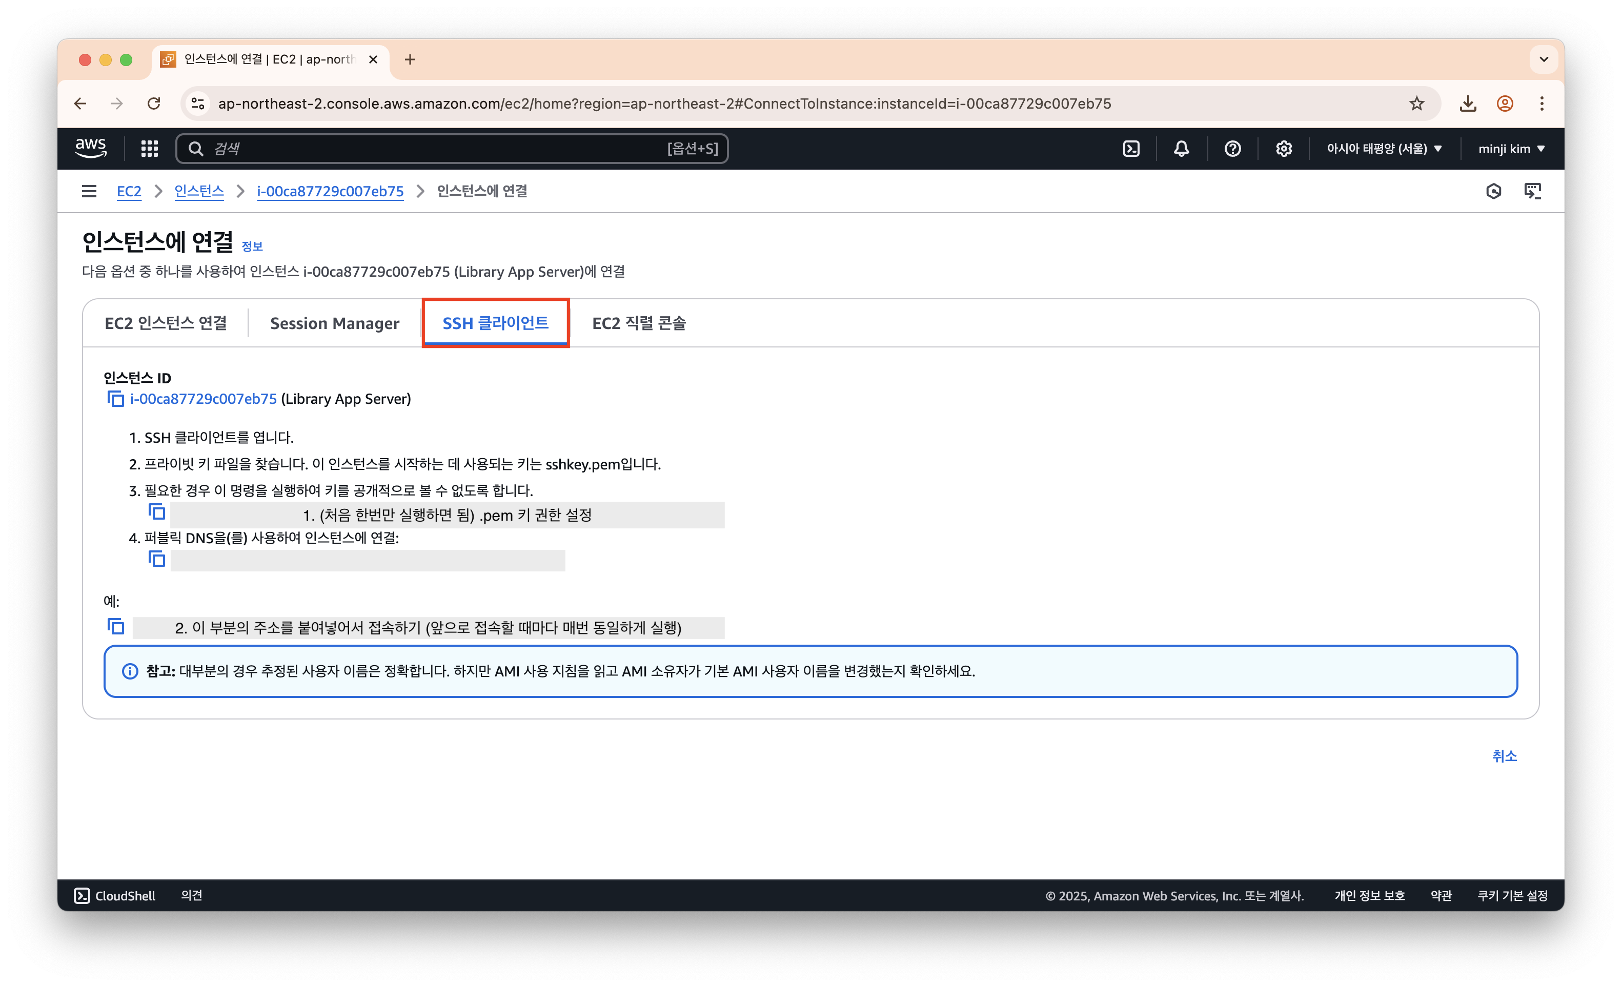
Task: Open 개인 정보 보호 footer link
Action: click(1369, 896)
